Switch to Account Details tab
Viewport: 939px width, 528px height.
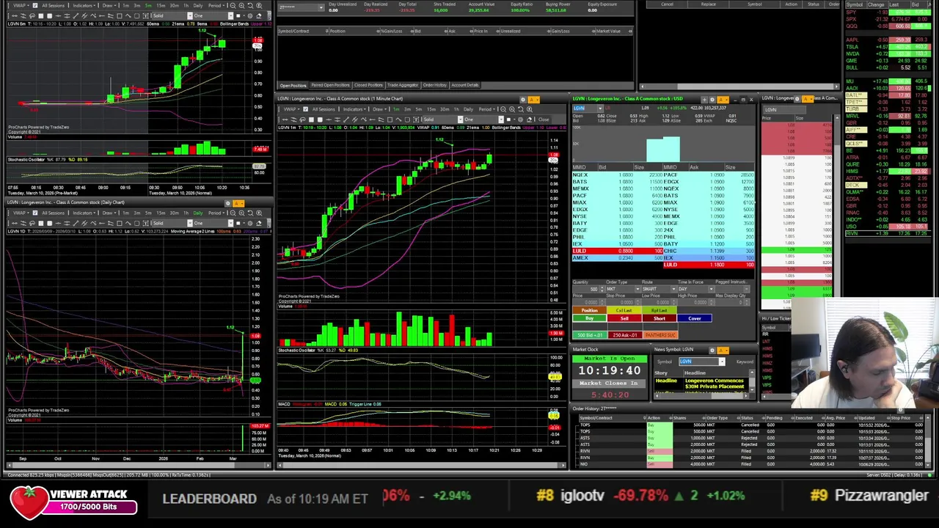click(464, 85)
